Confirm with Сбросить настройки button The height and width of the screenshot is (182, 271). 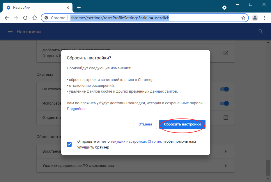point(182,124)
